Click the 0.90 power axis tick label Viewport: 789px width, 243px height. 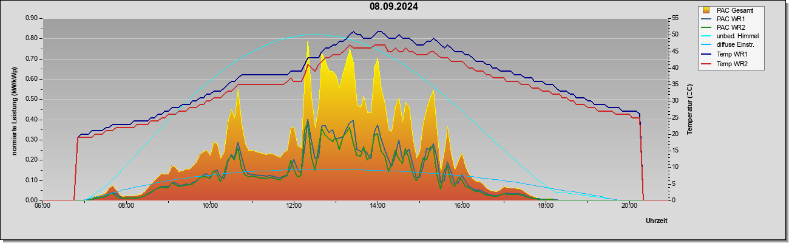32,18
